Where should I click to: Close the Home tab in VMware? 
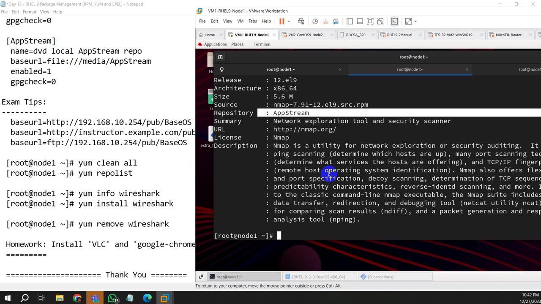(x=221, y=35)
